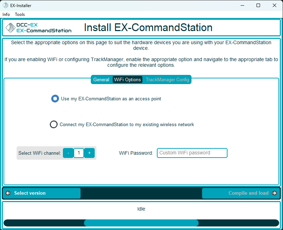The image size is (283, 230).
Task: Go back to Select version
Action: [42, 193]
